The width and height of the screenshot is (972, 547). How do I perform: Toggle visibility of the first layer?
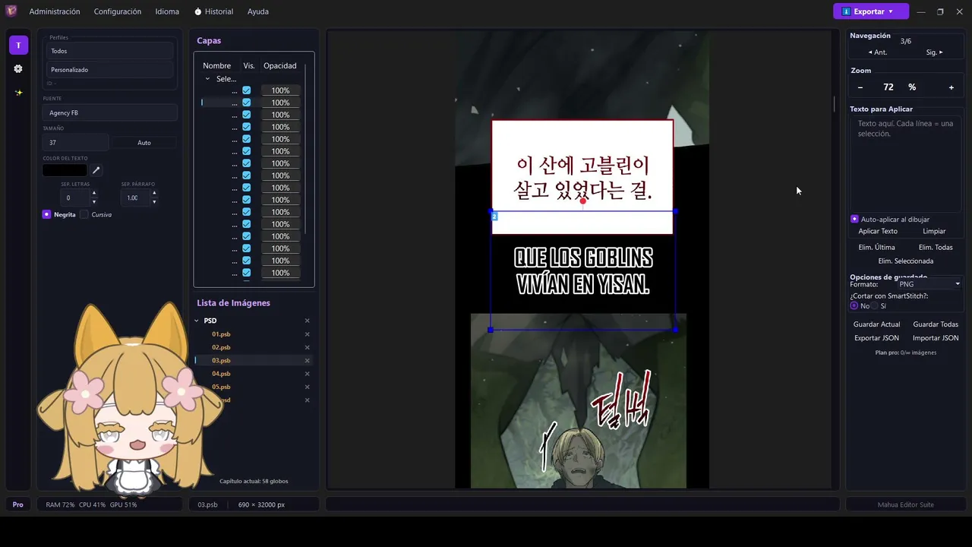pyautogui.click(x=247, y=90)
